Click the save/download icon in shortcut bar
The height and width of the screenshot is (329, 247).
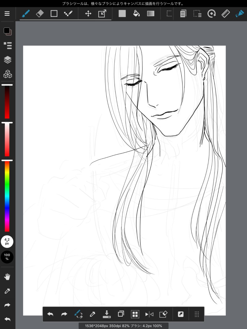[x=107, y=314]
